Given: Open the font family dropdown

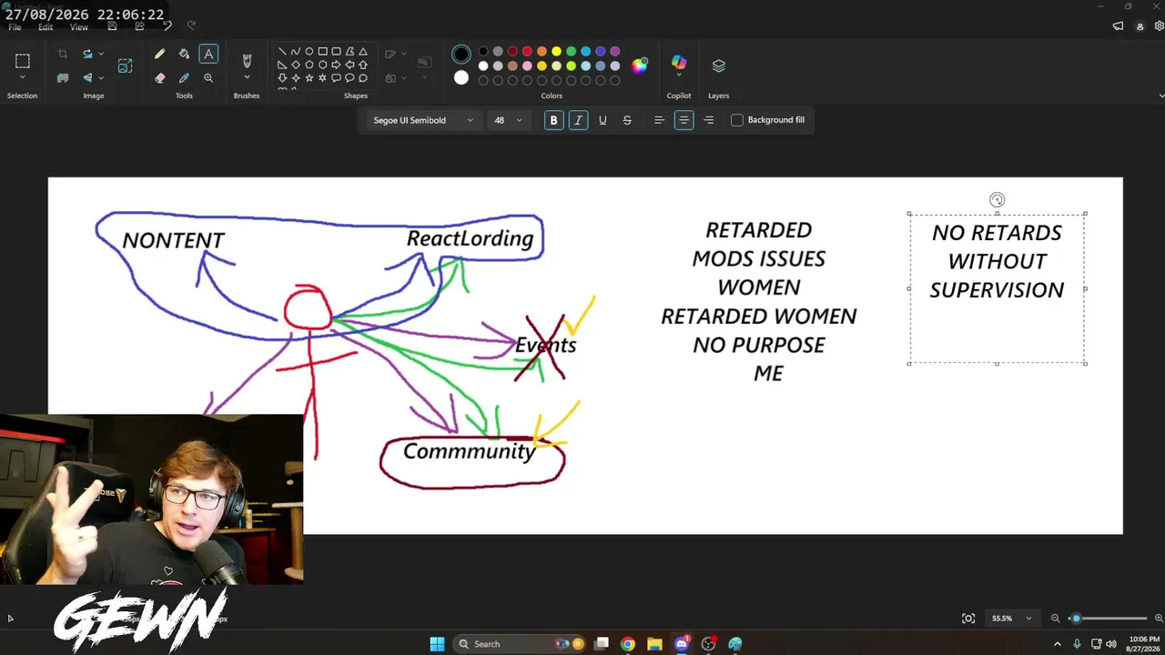Looking at the screenshot, I should point(422,120).
